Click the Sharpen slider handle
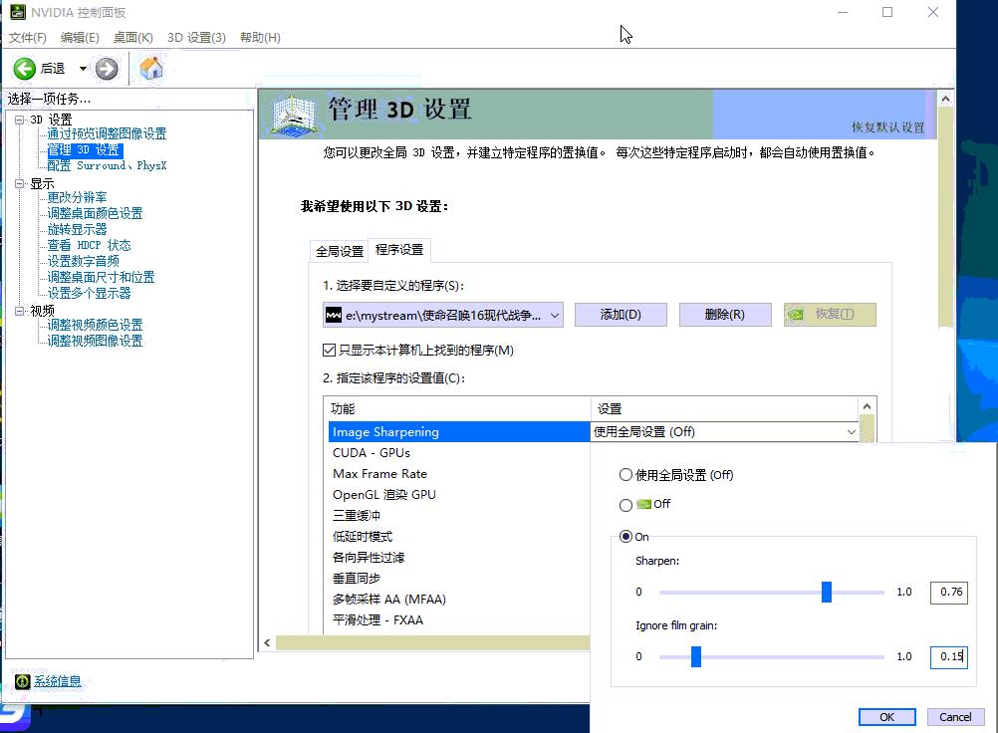Image resolution: width=998 pixels, height=733 pixels. click(x=826, y=592)
